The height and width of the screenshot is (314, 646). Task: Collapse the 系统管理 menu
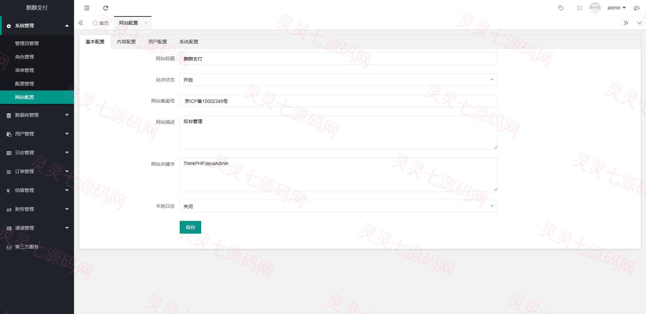[37, 26]
